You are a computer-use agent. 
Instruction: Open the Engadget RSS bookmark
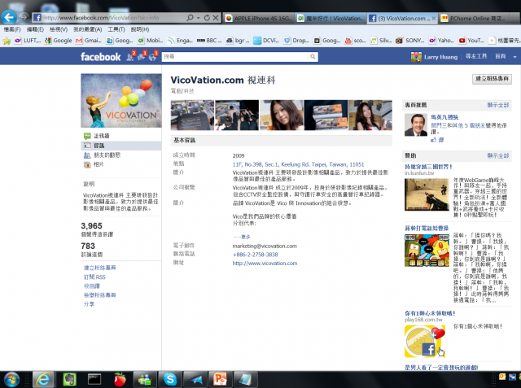coord(180,41)
